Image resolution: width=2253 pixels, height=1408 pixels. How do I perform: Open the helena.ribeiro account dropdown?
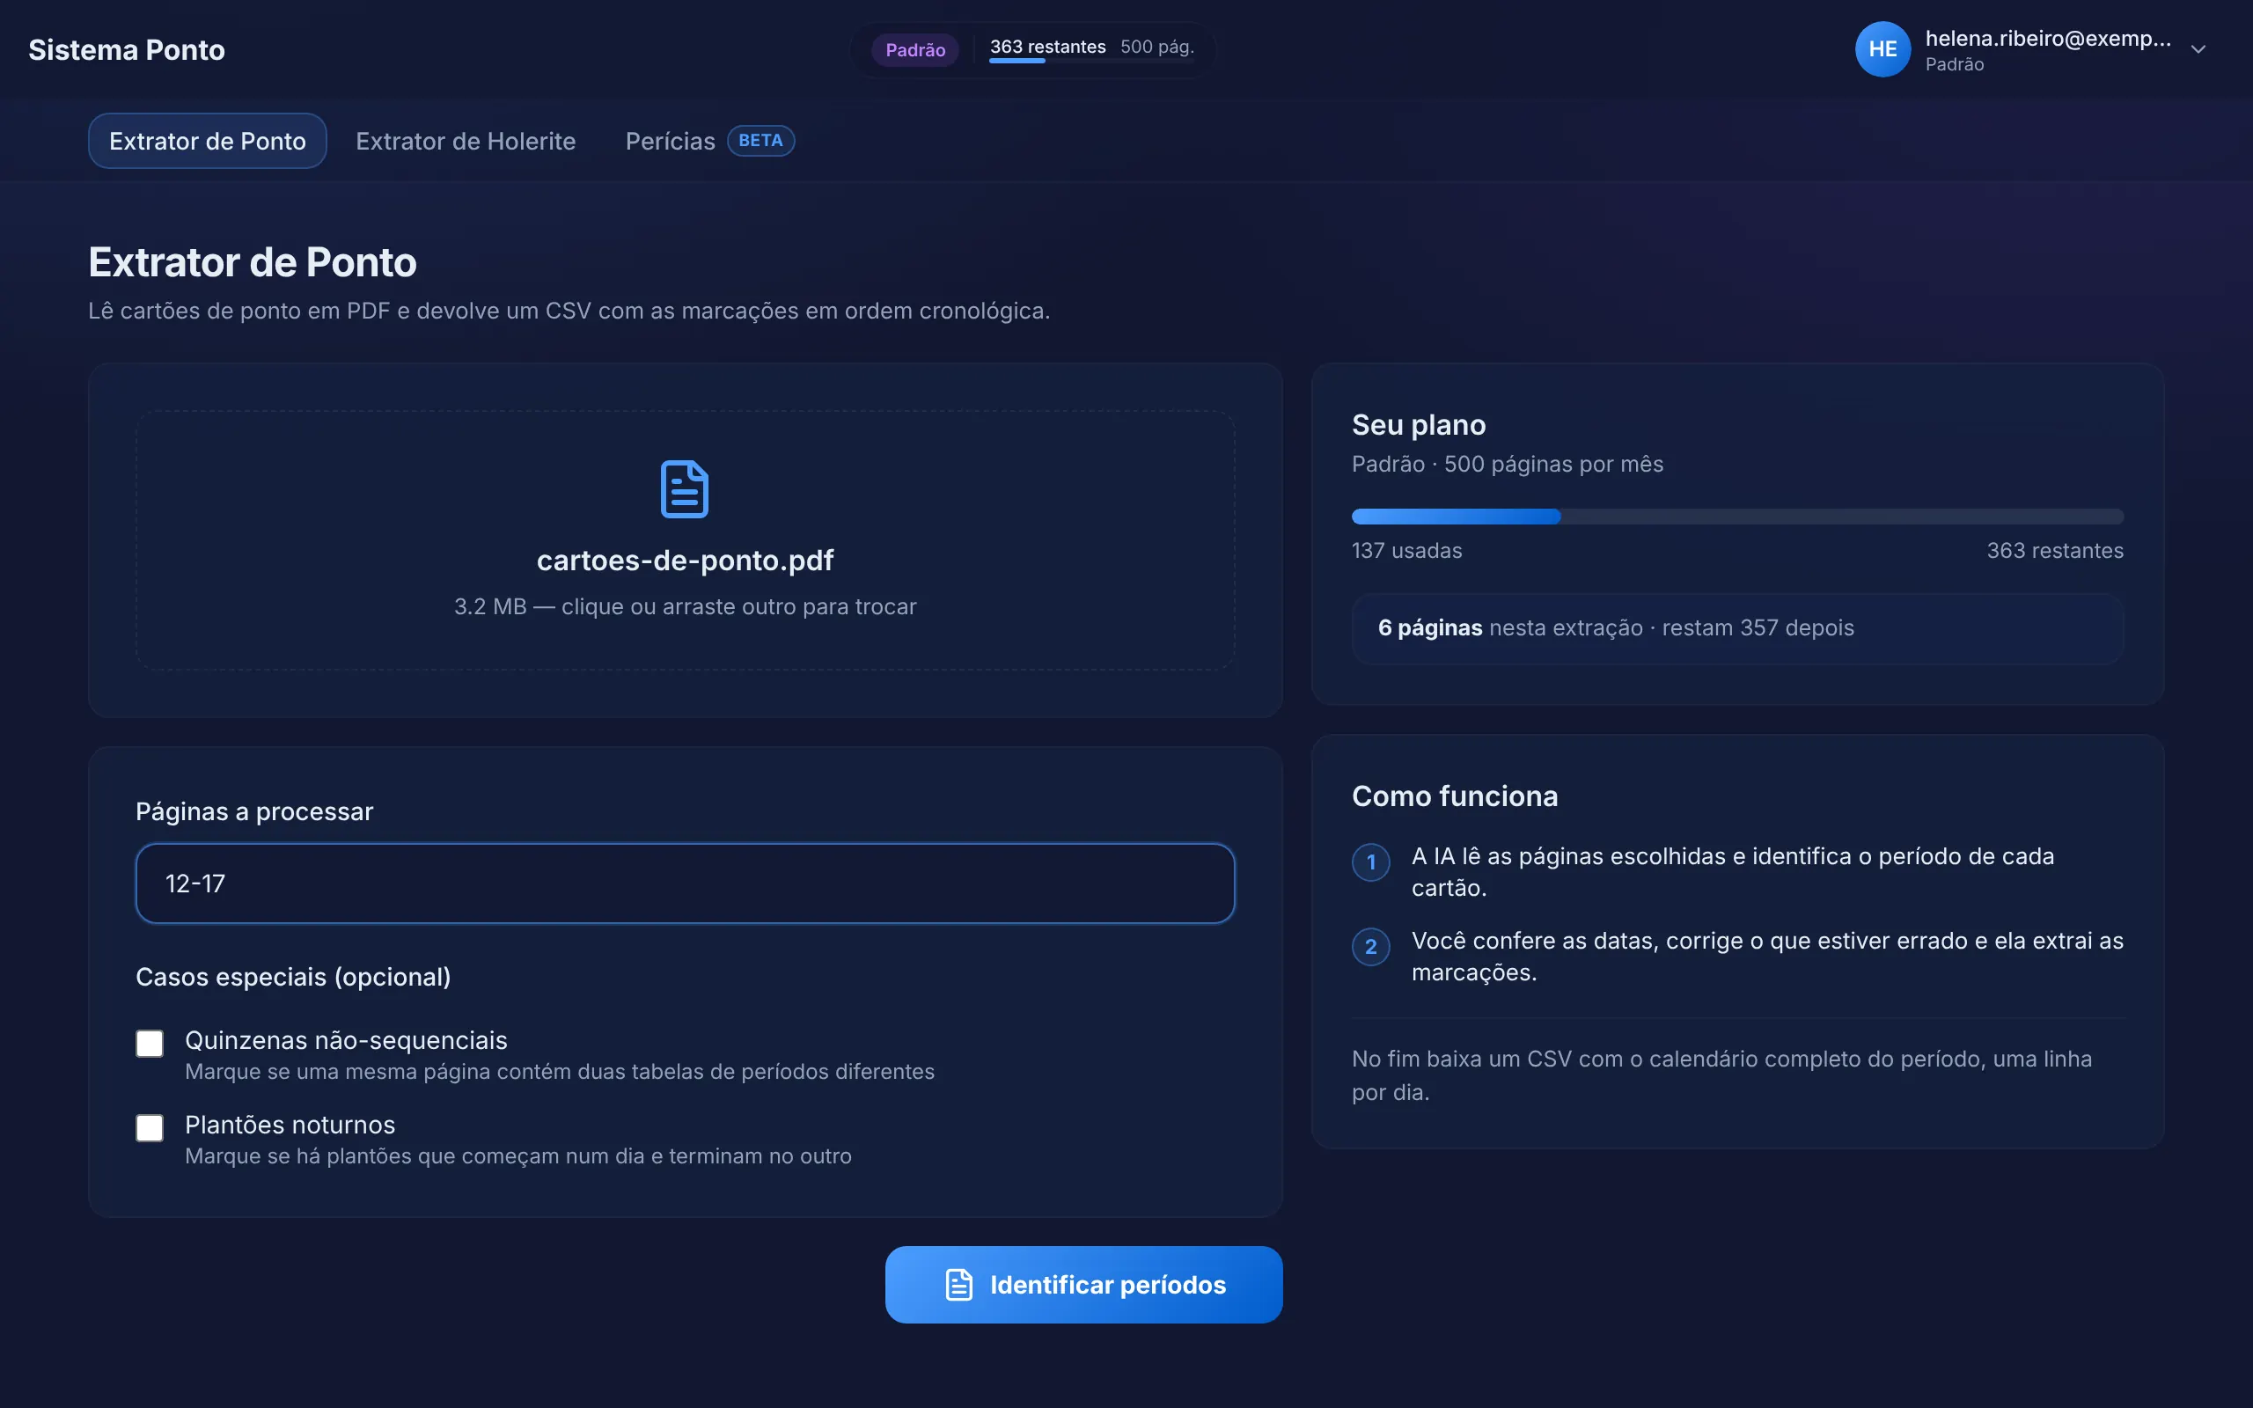(2033, 49)
